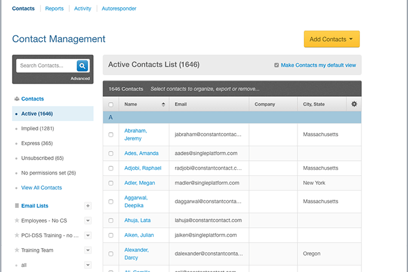This screenshot has height=272, width=408.
Task: Open the Add Contacts dropdown
Action: click(x=332, y=39)
